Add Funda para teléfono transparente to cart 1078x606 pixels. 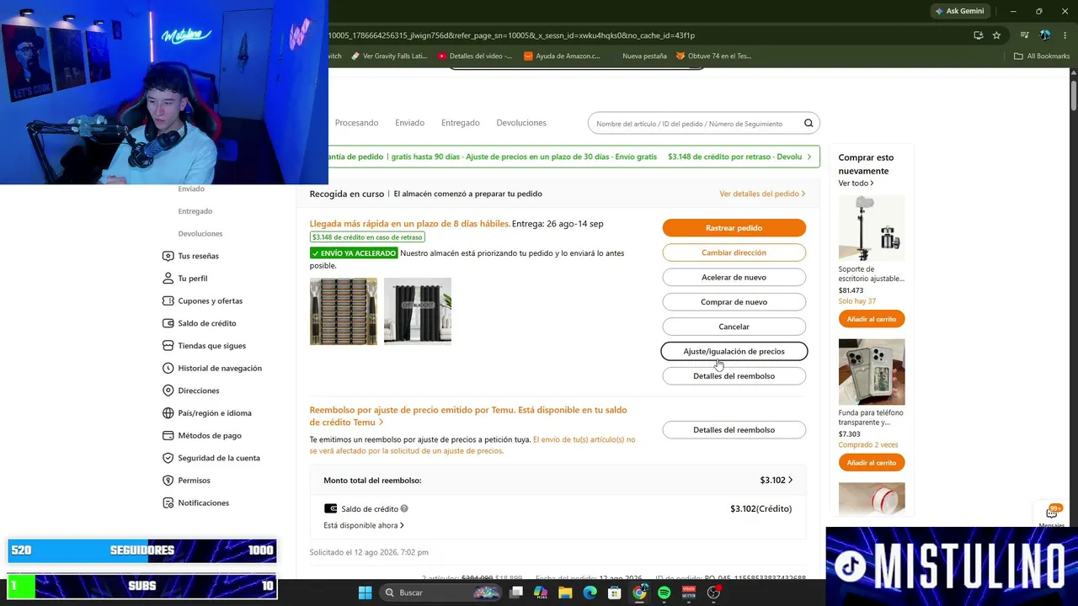pyautogui.click(x=872, y=462)
